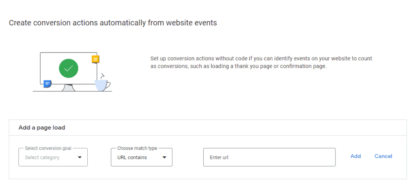Click the blue document note icon
Viewport: 418px width, 191px height.
47,84
